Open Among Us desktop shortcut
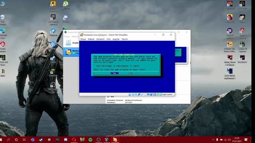The image size is (255, 143). pos(229,18)
